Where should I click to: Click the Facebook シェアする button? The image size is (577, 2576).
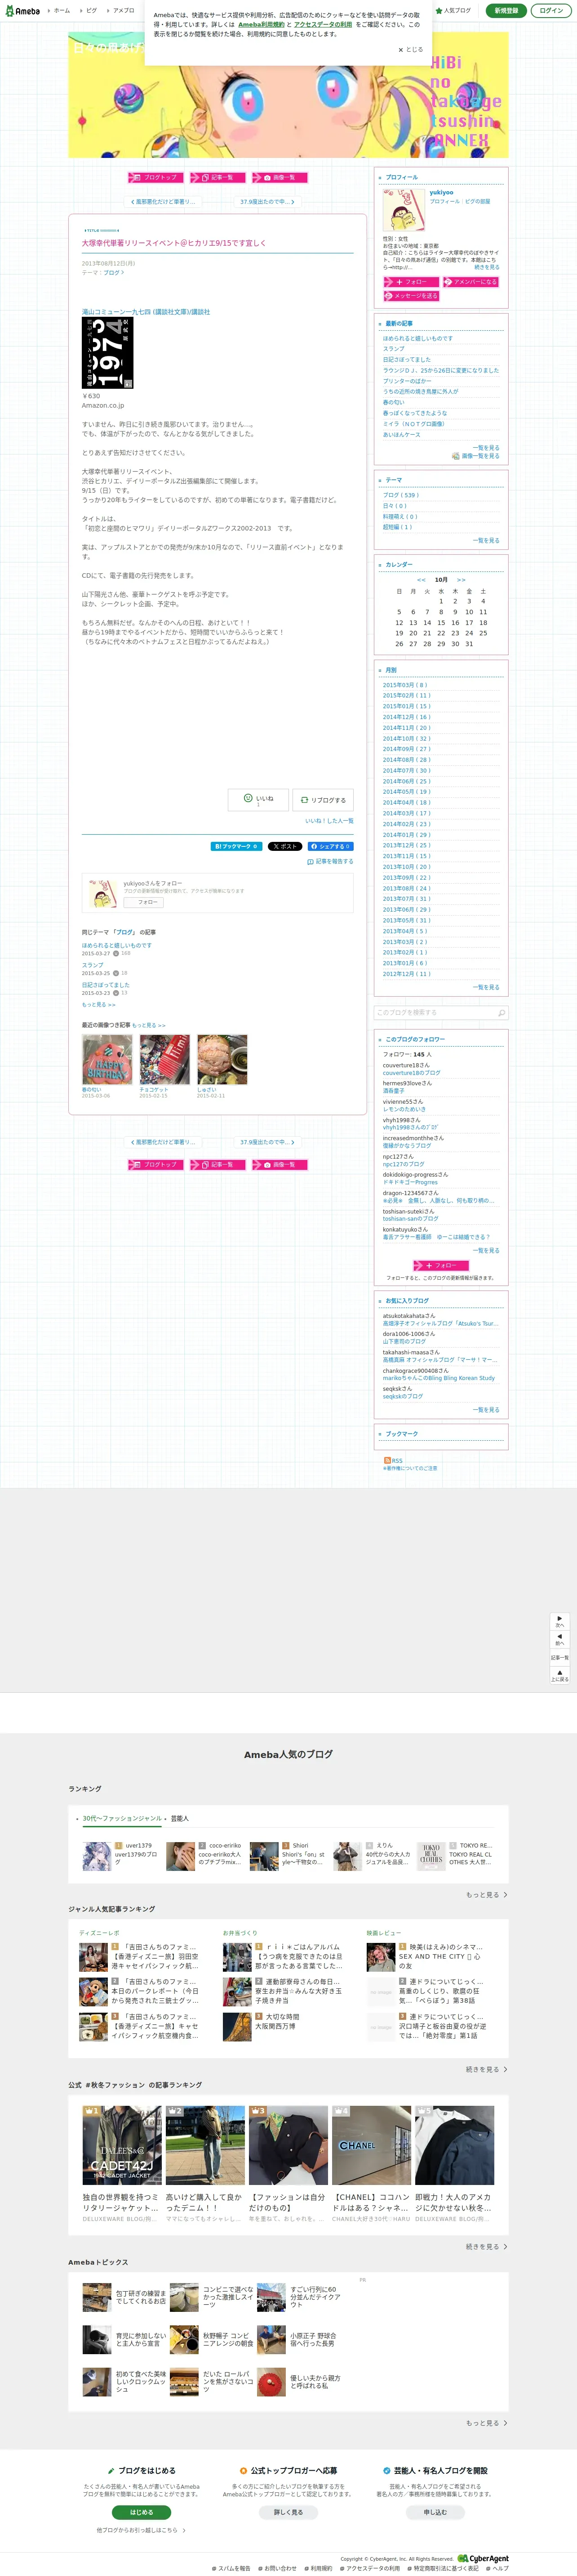pos(330,846)
